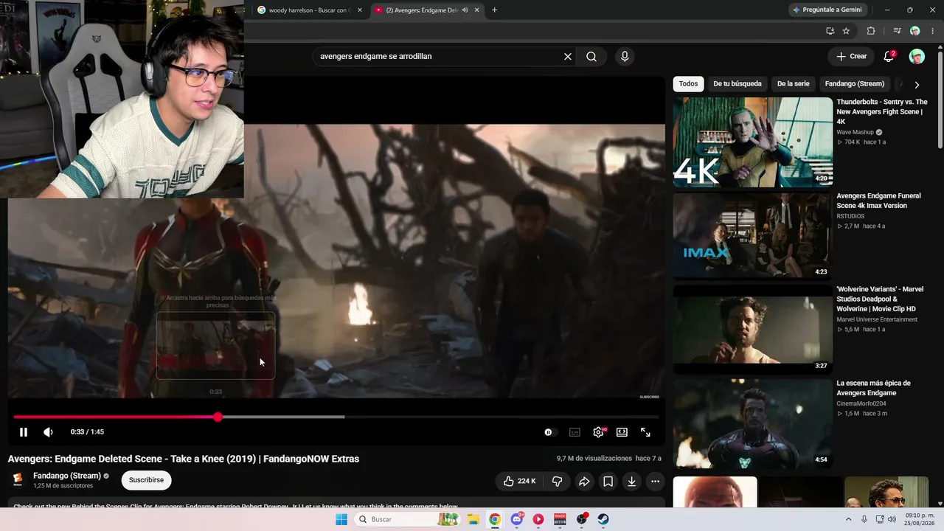Select the De tu búsqueda chip

pyautogui.click(x=737, y=84)
